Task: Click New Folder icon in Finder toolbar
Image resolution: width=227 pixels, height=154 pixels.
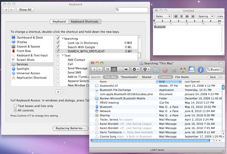Action: pos(156,70)
